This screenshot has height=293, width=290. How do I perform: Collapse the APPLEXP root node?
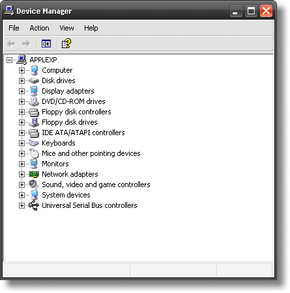[9, 60]
